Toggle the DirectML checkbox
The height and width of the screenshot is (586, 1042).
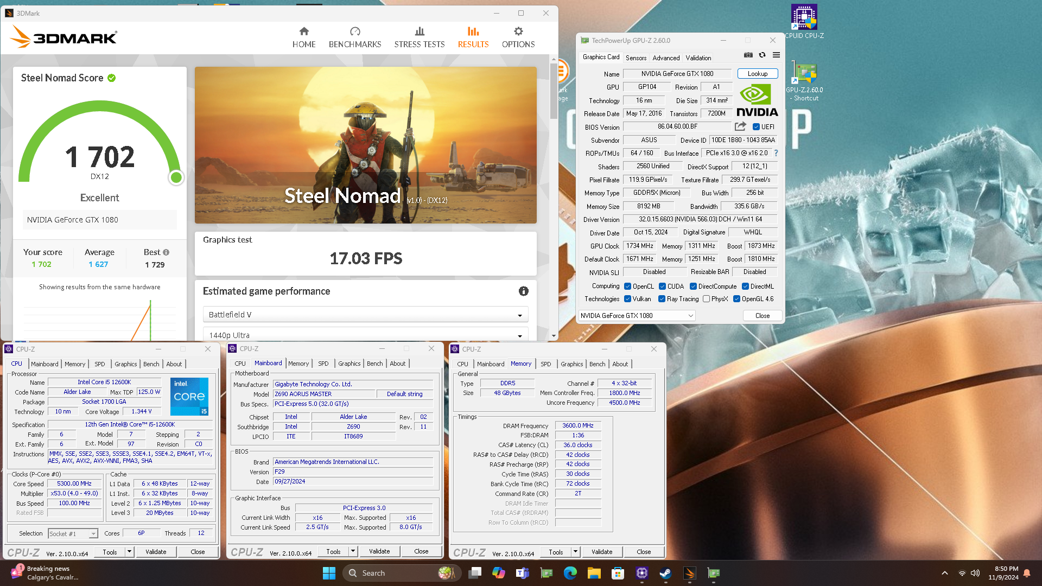[745, 286]
